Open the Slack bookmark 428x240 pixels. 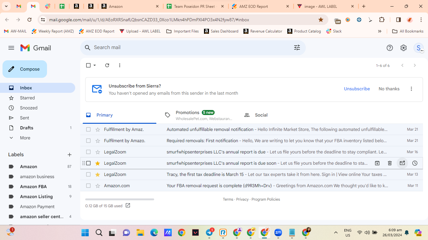point(334,31)
